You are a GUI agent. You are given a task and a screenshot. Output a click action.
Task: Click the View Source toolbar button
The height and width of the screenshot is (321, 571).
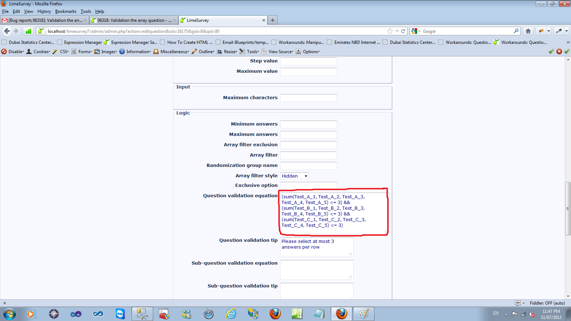click(x=278, y=52)
